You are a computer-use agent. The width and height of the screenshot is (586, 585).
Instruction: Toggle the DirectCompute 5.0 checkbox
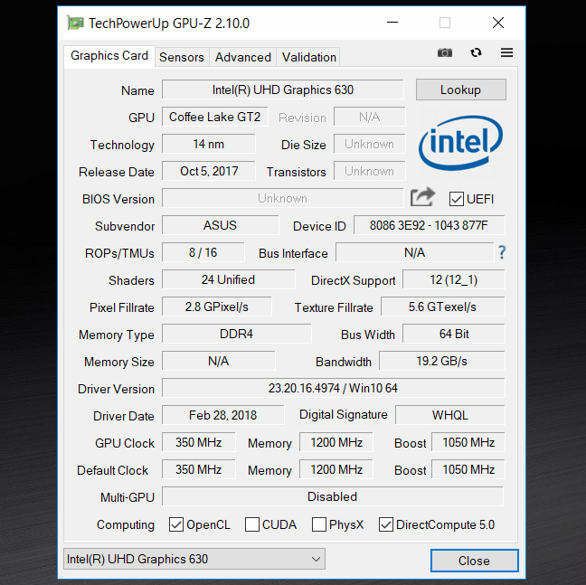[x=385, y=524]
